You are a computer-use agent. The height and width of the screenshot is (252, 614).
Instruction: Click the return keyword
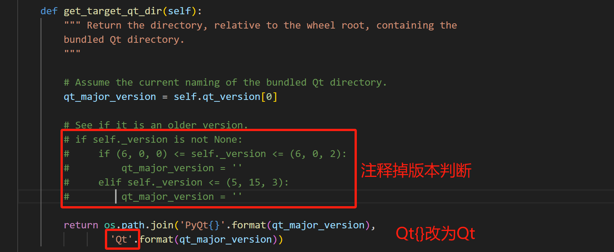[81, 225]
